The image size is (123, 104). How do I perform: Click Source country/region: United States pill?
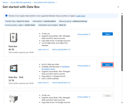[x=20, y=25]
